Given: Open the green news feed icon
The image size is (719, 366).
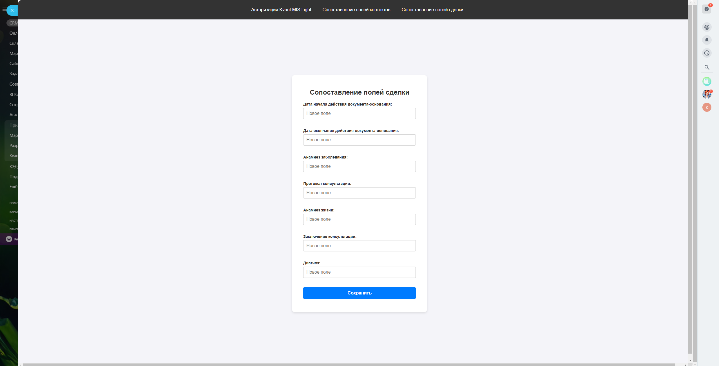Looking at the screenshot, I should point(707,81).
